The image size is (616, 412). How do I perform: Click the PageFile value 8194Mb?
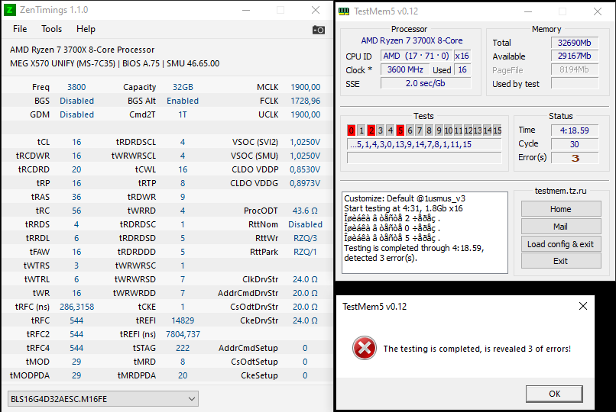tap(575, 69)
